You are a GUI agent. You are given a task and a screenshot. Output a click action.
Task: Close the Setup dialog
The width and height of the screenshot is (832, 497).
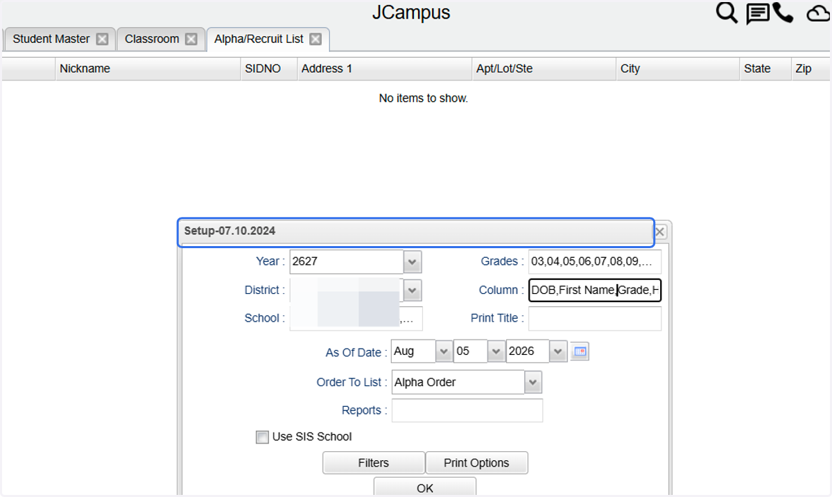click(660, 232)
